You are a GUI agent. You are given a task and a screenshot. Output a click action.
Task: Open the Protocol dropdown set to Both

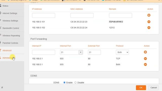[x=122, y=52]
